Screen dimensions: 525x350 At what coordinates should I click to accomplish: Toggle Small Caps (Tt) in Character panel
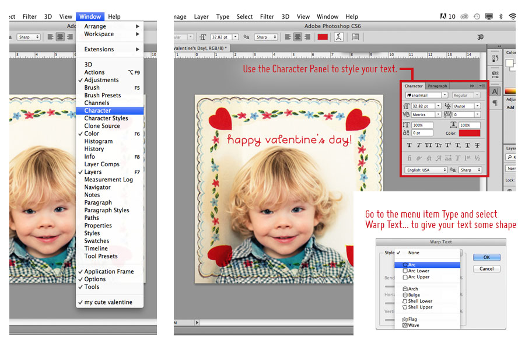[x=438, y=145]
